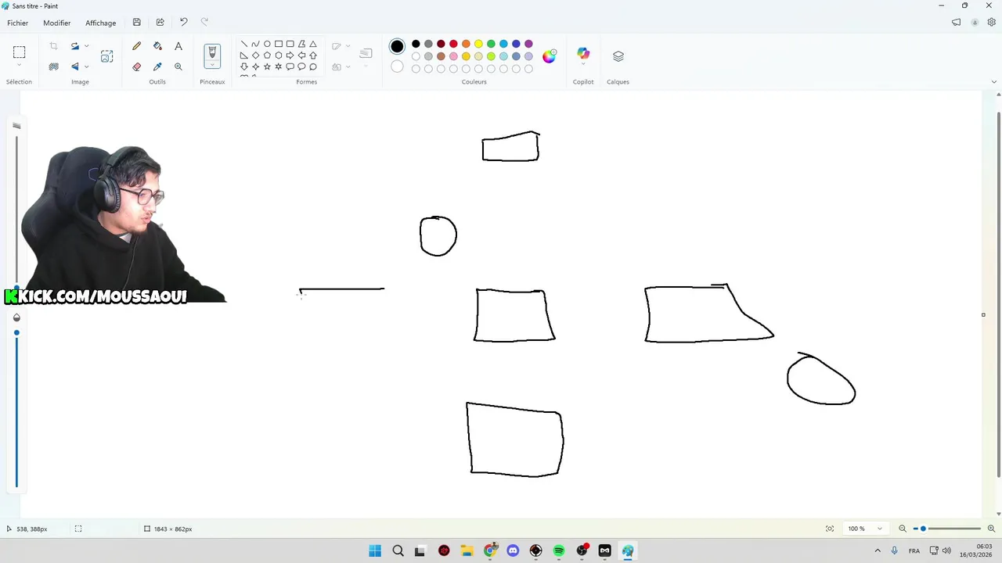Click the Redo arrow
This screenshot has width=1002, height=563.
tap(205, 23)
